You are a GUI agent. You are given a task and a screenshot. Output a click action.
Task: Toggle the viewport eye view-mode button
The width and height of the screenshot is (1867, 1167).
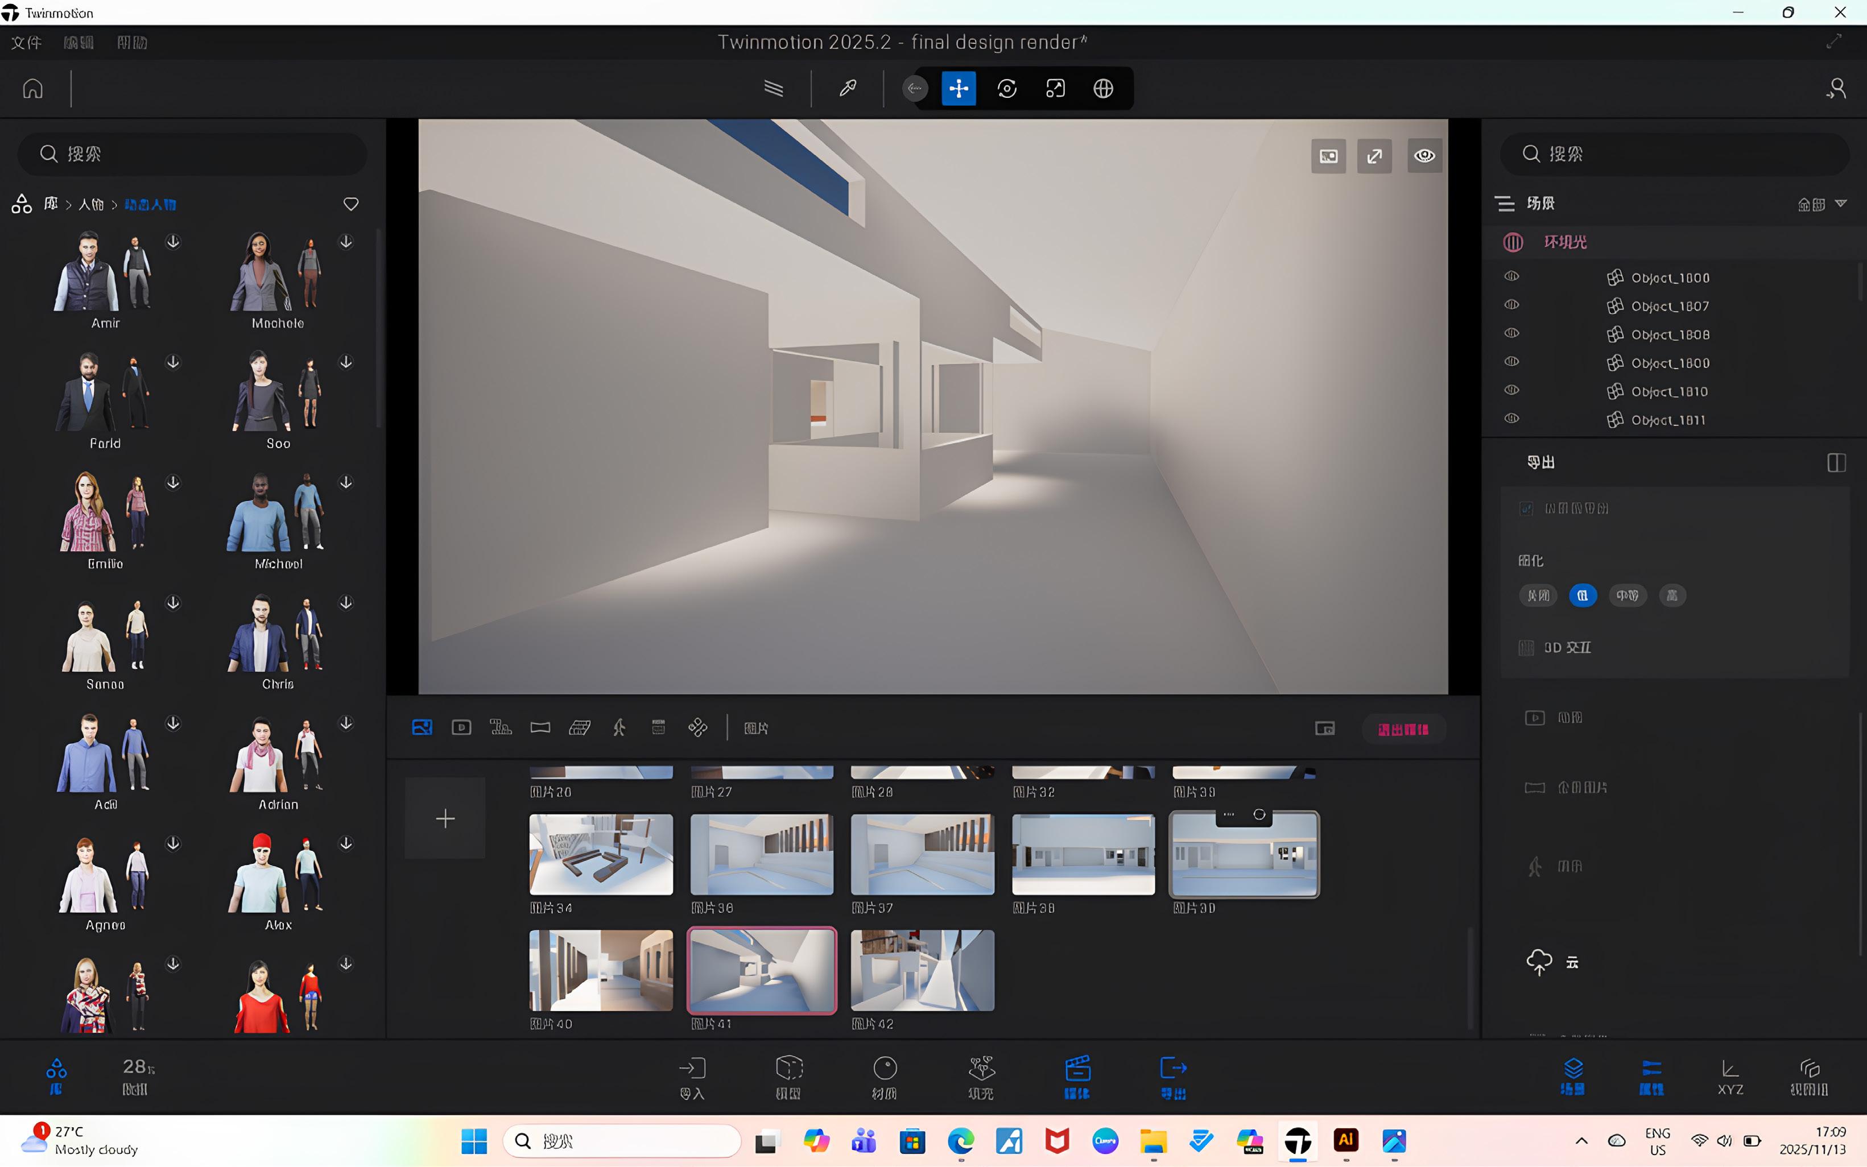tap(1424, 156)
